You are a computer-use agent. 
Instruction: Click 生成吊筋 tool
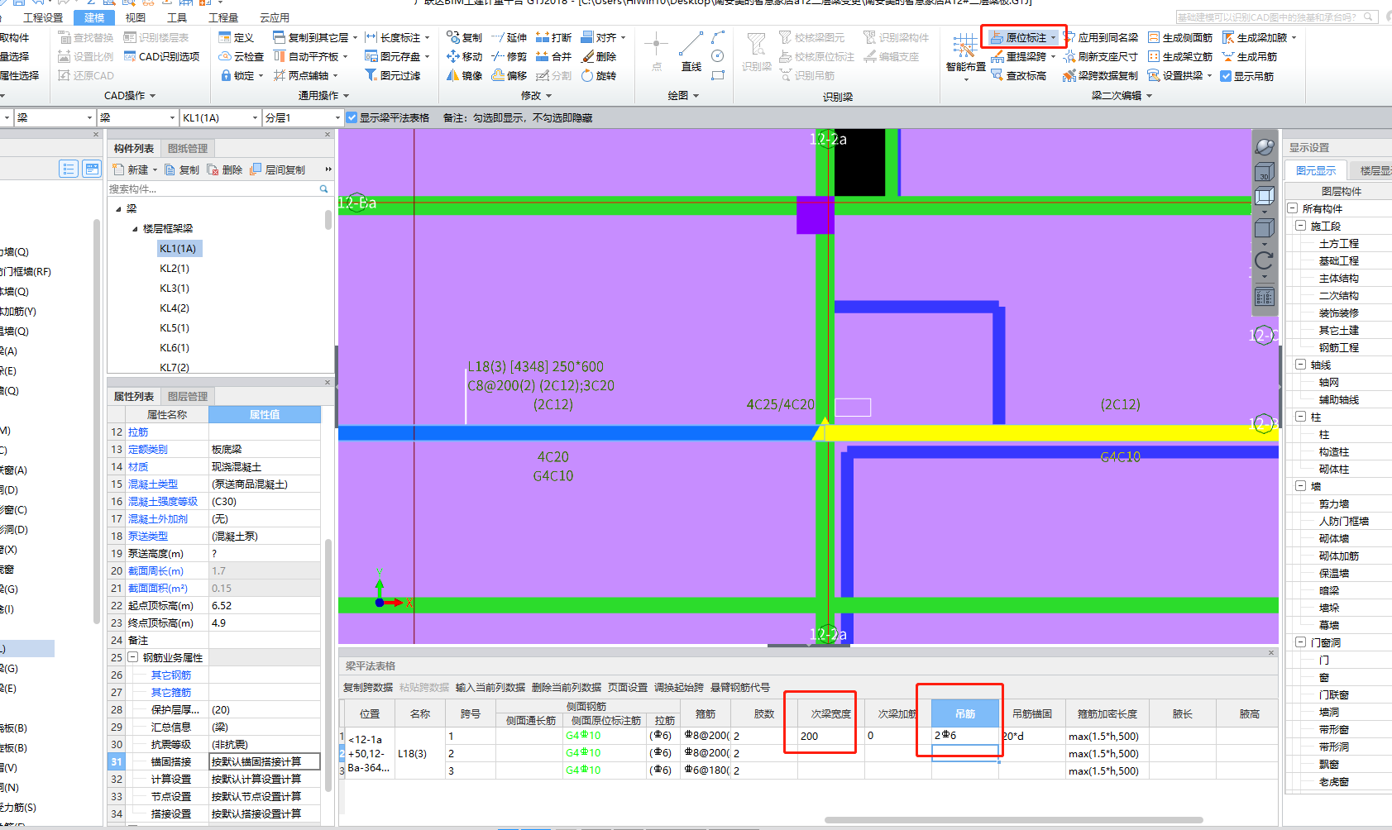[x=1250, y=56]
